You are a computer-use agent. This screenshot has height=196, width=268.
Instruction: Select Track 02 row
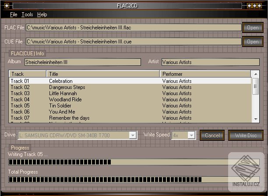tap(130, 87)
